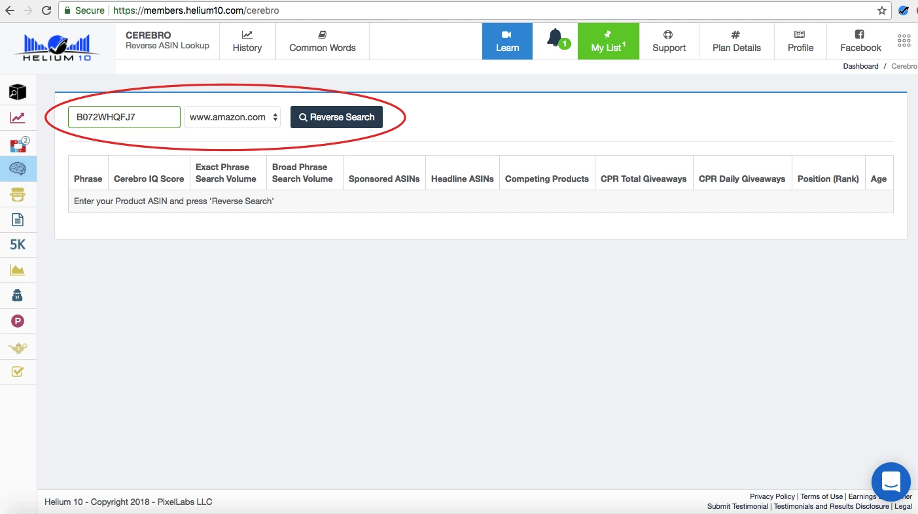This screenshot has height=514, width=918.
Task: Open the chat support bubble
Action: point(891,483)
